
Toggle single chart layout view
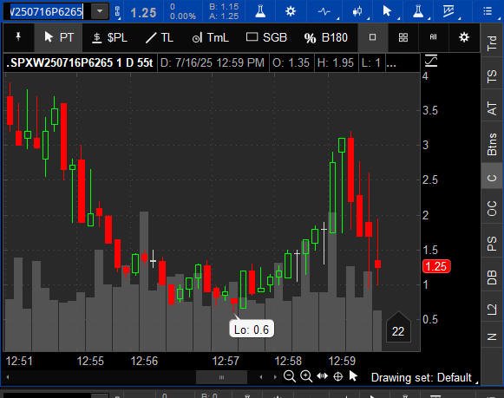click(372, 37)
